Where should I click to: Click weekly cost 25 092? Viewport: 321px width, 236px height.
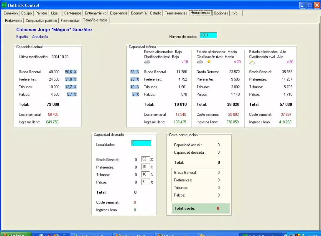point(233,114)
